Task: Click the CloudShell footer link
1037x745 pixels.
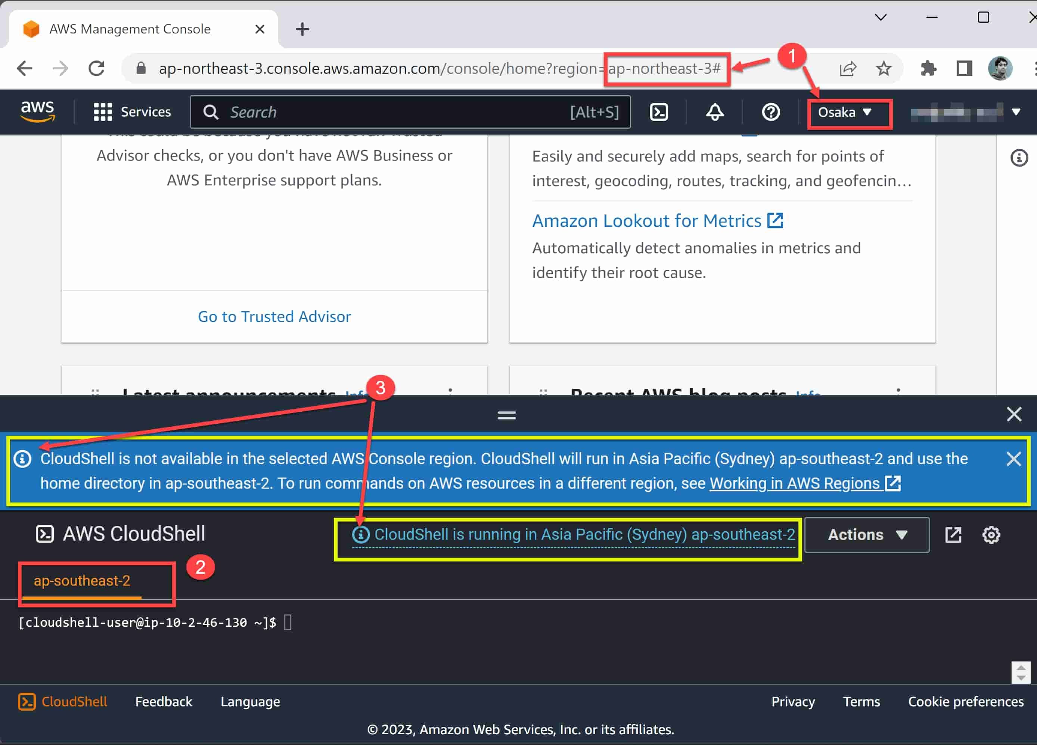Action: [x=63, y=702]
